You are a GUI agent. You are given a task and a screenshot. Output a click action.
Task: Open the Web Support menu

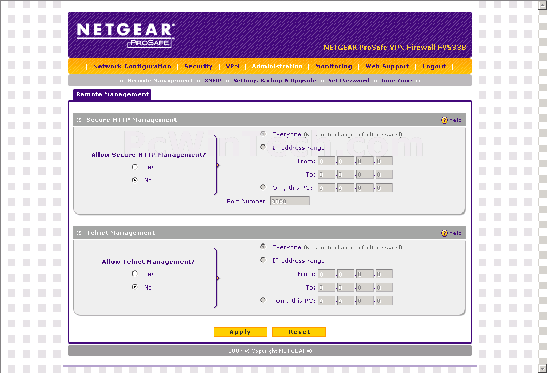coord(387,66)
